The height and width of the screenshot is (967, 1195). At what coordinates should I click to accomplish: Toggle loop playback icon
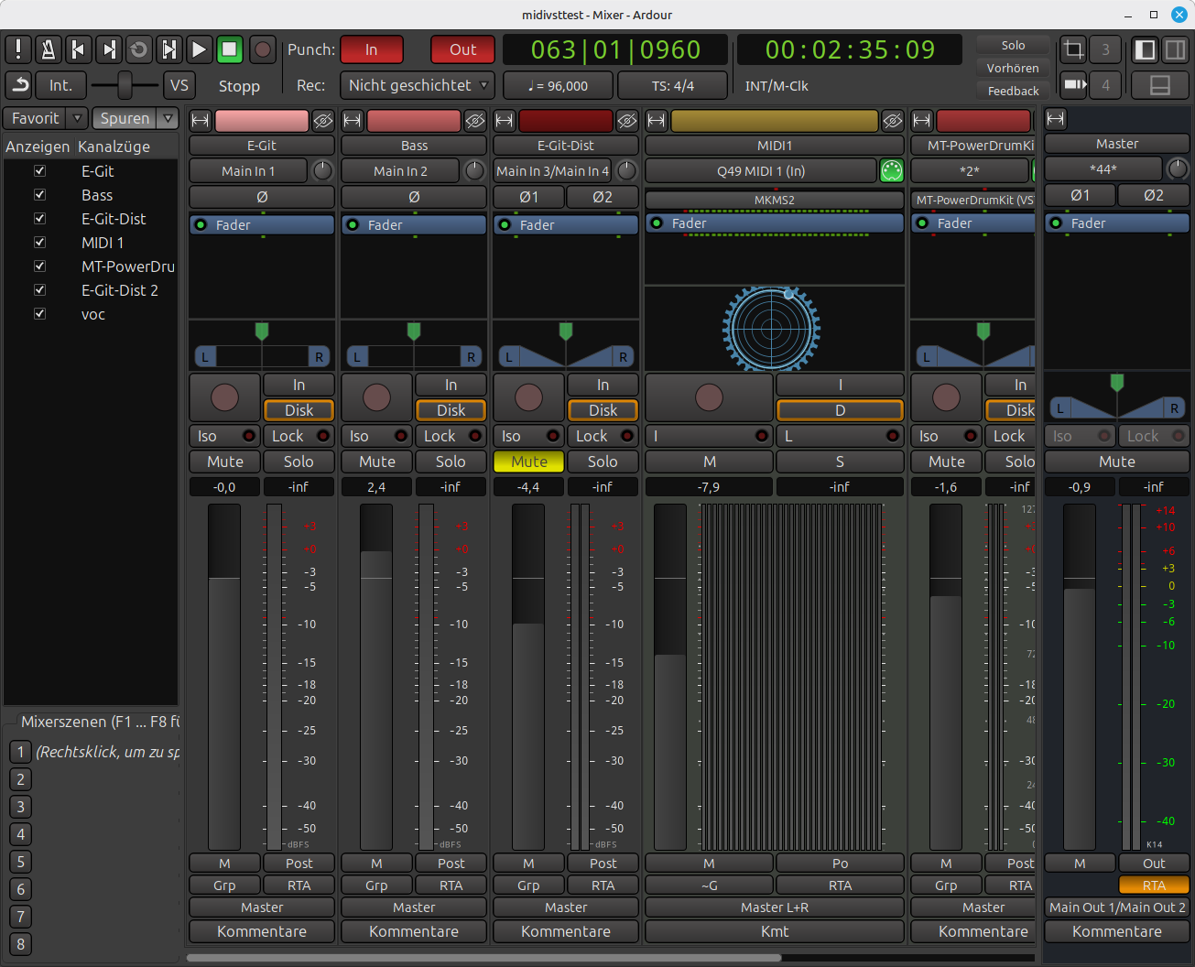pyautogui.click(x=139, y=49)
